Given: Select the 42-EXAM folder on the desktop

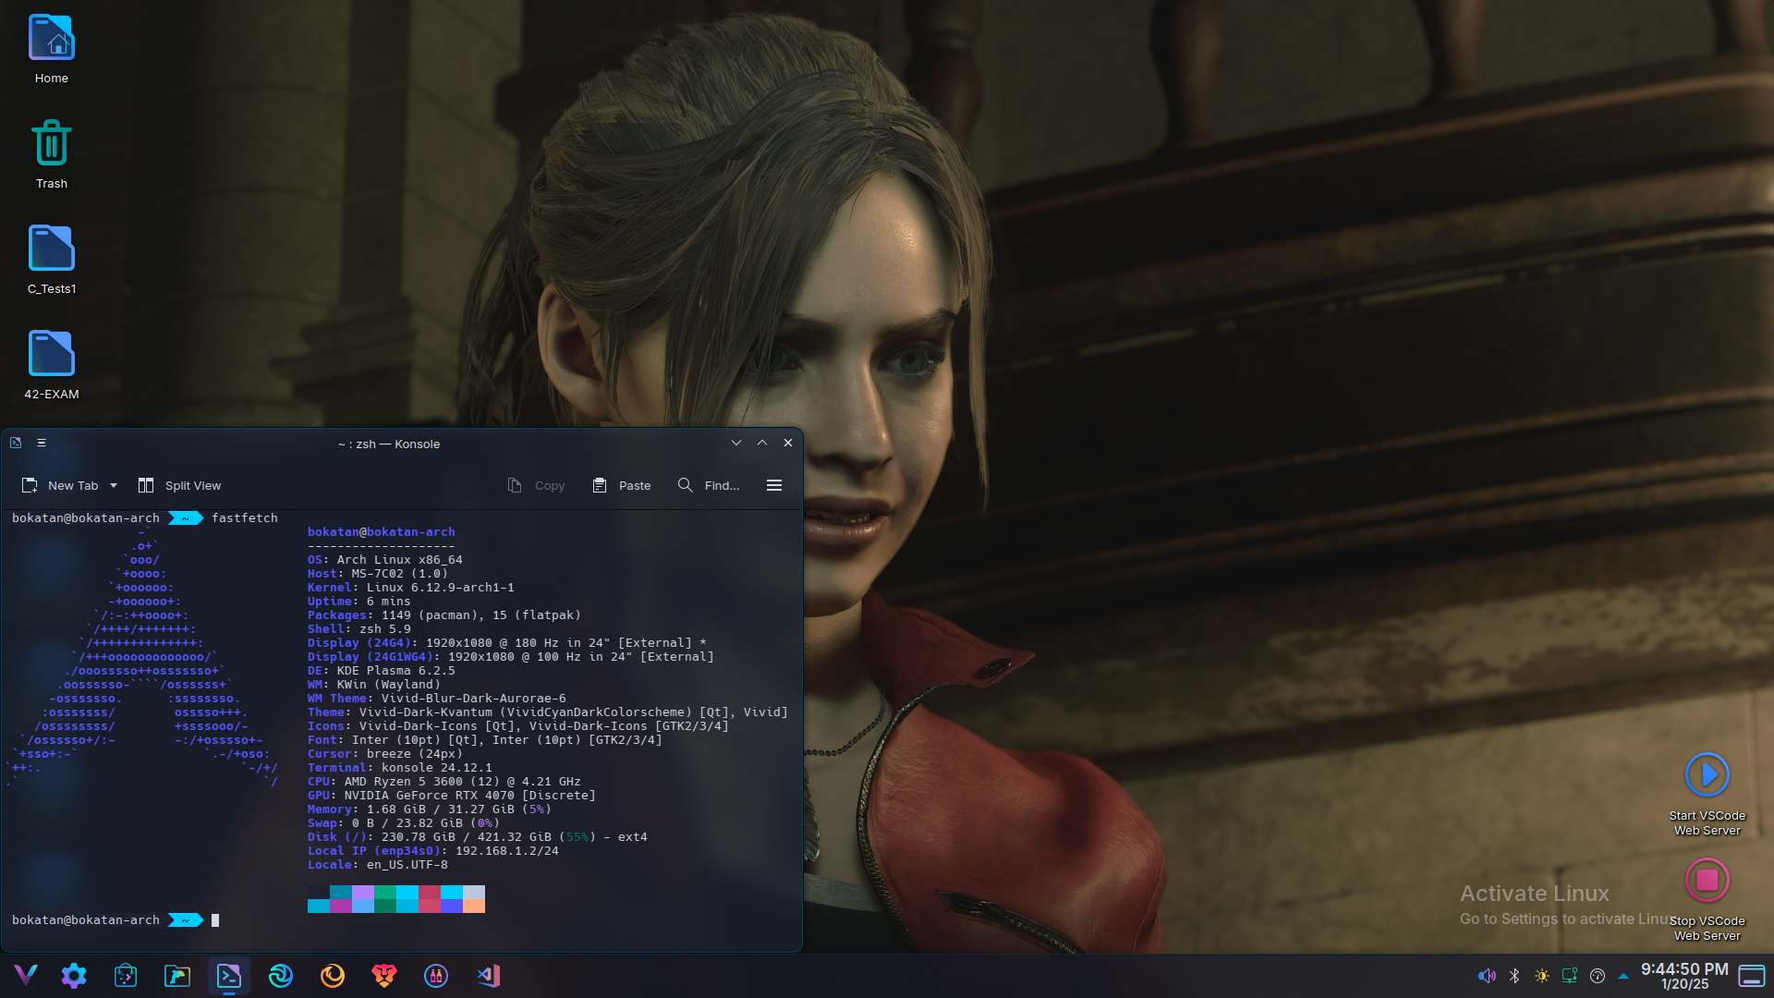Looking at the screenshot, I should (x=52, y=366).
